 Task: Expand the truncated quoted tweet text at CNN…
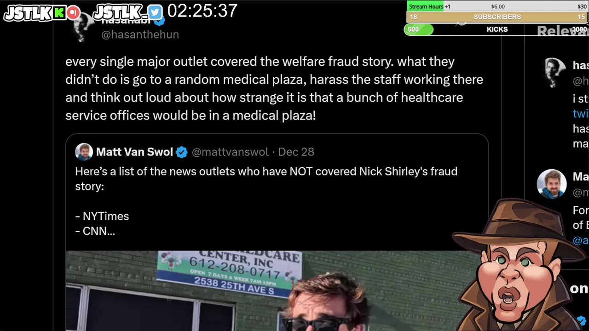click(98, 231)
